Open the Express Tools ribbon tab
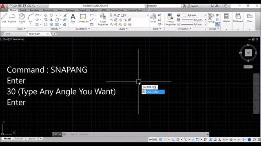Screen dimensions: 261x146 coord(117,10)
